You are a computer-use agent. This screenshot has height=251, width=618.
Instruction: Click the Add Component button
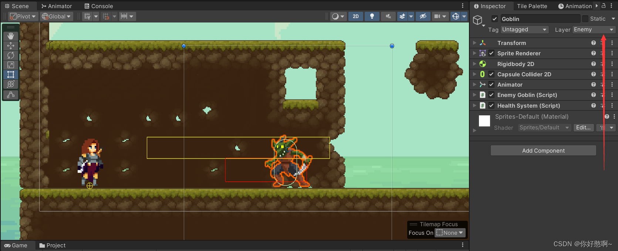(543, 150)
